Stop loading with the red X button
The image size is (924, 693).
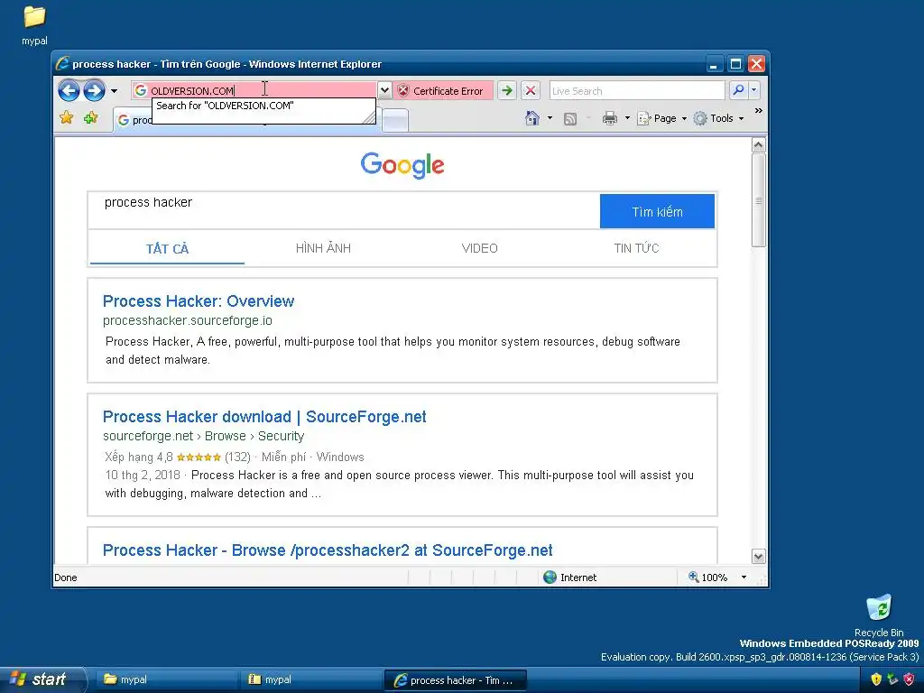click(x=531, y=91)
